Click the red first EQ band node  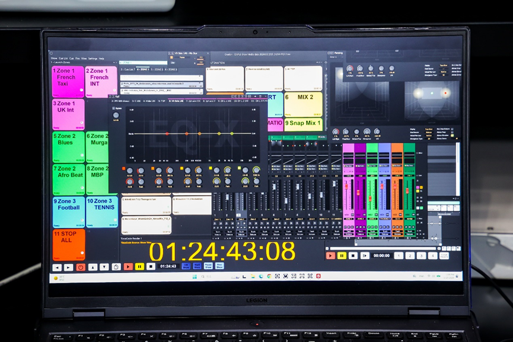pyautogui.click(x=167, y=134)
